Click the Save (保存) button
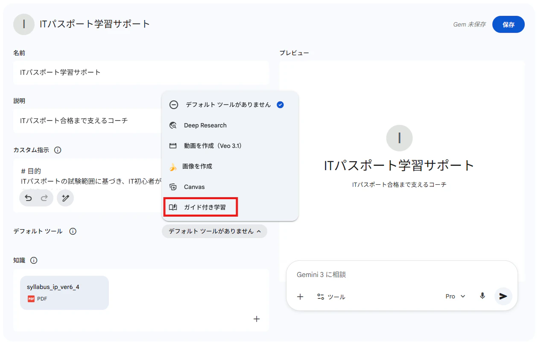The width and height of the screenshot is (541, 345). [508, 24]
